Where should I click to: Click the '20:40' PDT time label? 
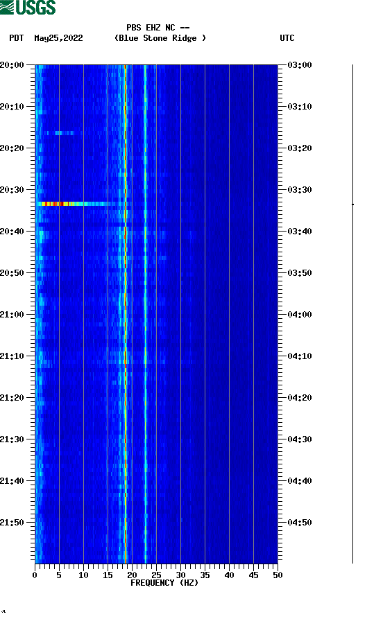point(12,232)
